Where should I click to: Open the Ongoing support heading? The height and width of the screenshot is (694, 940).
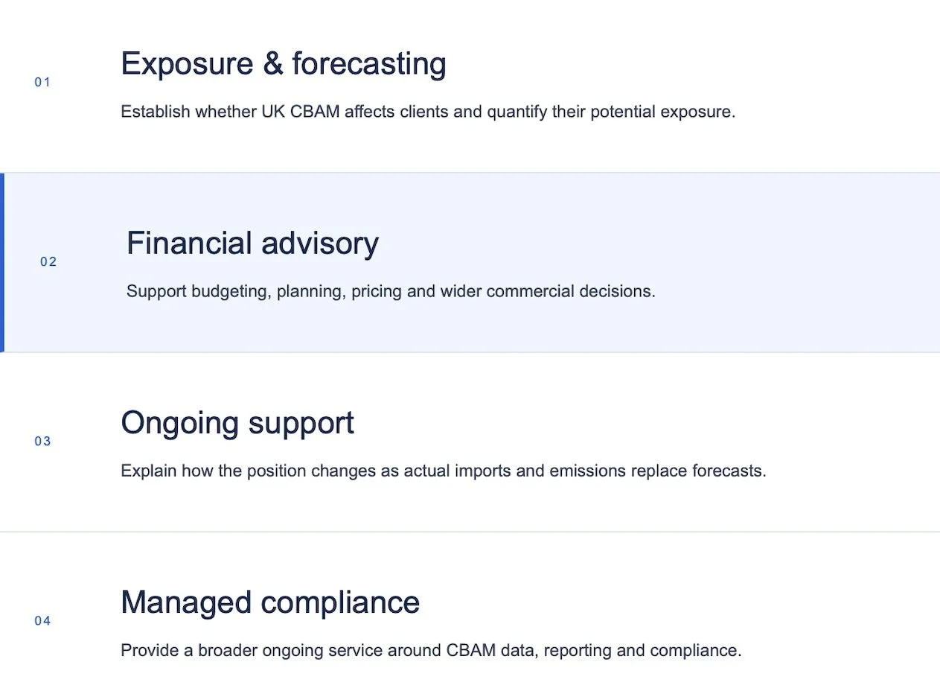tap(237, 424)
